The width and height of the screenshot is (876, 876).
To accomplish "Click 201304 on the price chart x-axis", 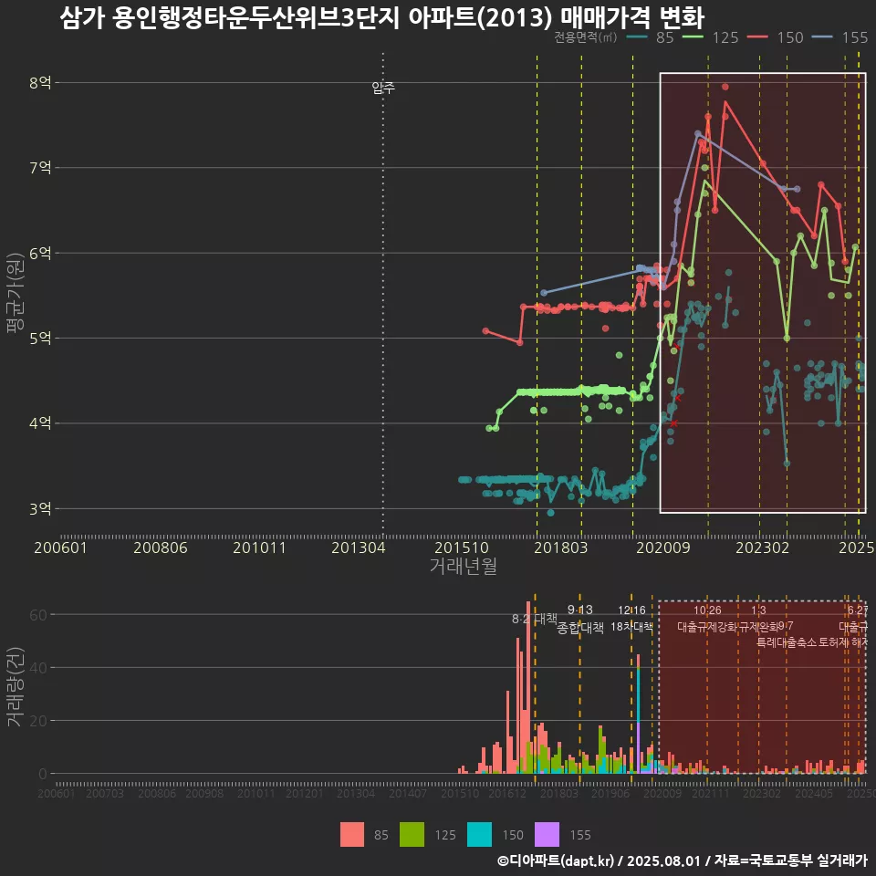I will coord(359,547).
